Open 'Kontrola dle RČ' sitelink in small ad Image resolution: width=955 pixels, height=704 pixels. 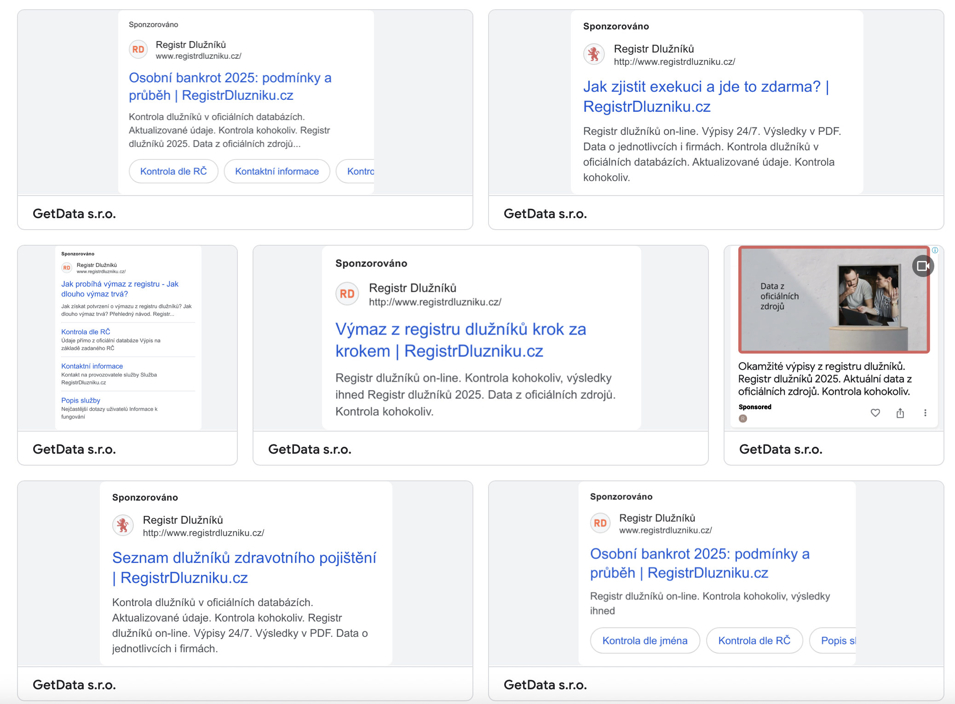coord(86,332)
